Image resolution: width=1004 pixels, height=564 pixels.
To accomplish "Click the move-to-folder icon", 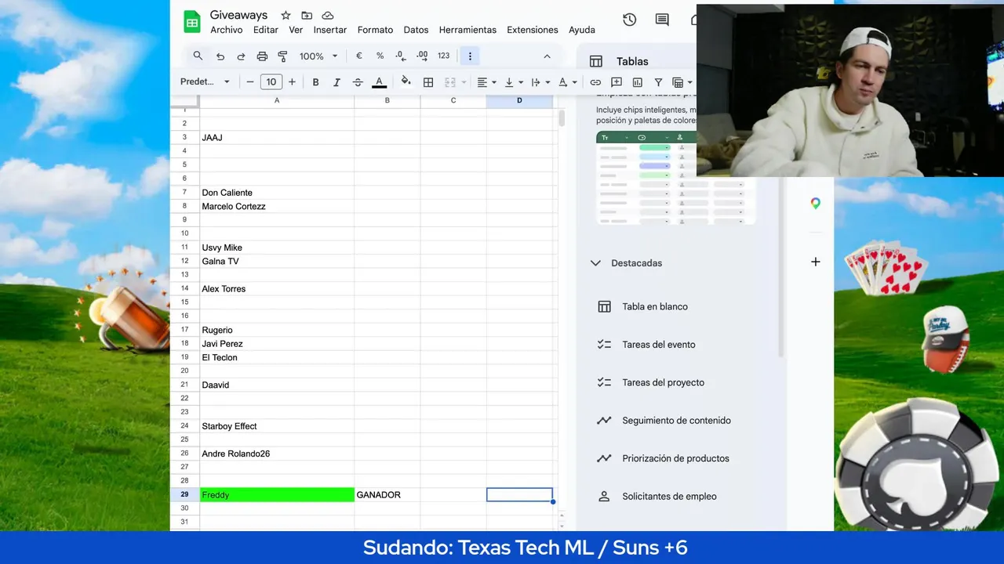I will pos(307,15).
